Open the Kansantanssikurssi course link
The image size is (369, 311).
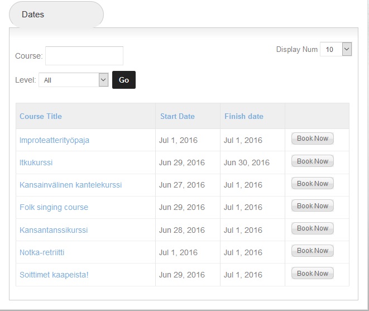(x=54, y=230)
